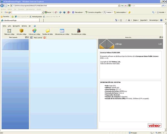Click the recent pages dropdown arrow near Forward
167x134 pixels.
pos(9,6)
